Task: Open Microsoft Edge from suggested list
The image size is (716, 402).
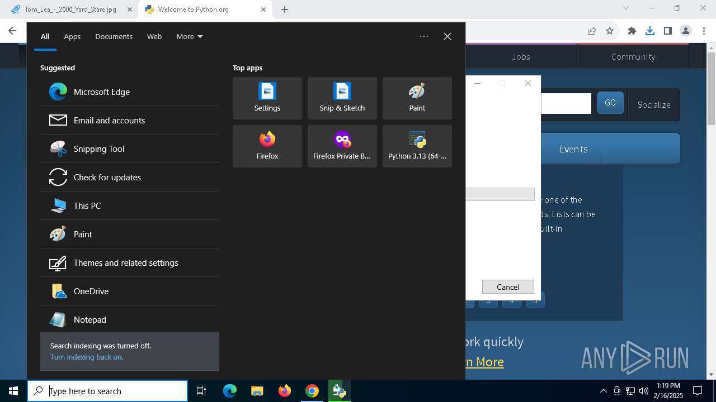Action: pos(130,92)
